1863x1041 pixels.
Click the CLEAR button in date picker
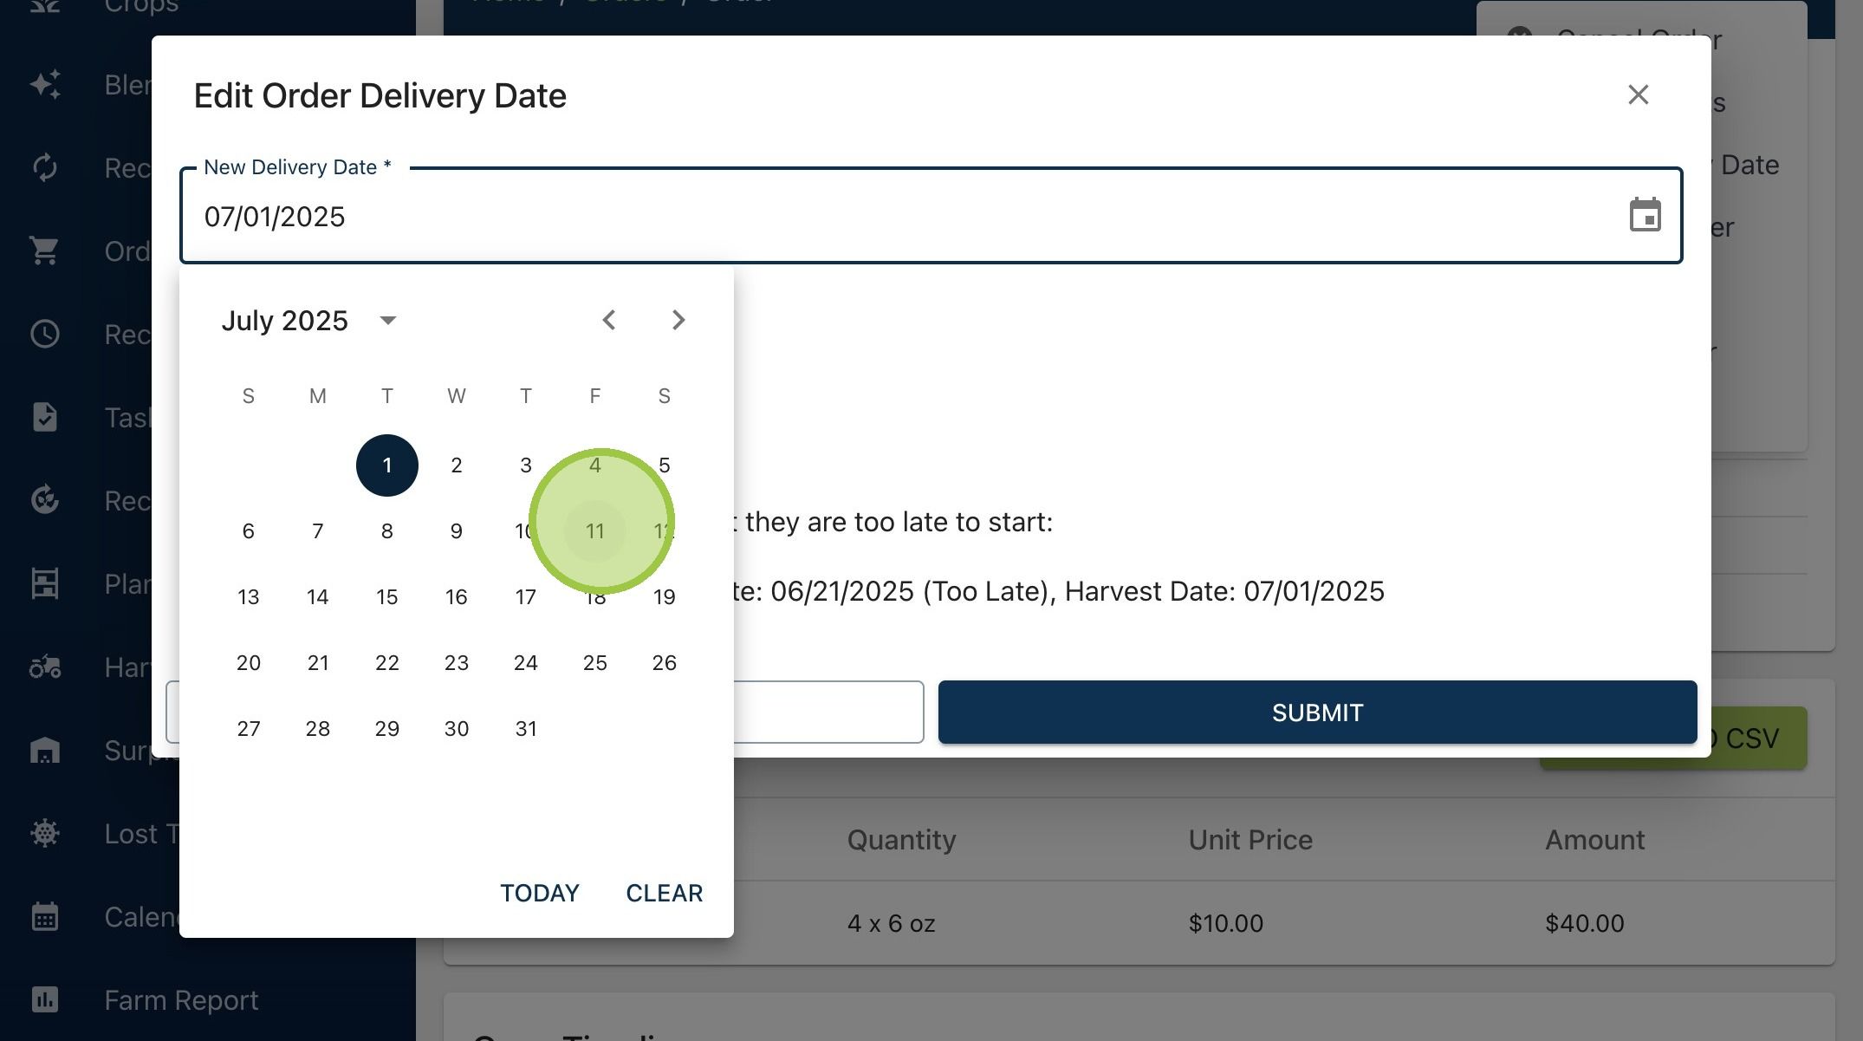pos(665,893)
